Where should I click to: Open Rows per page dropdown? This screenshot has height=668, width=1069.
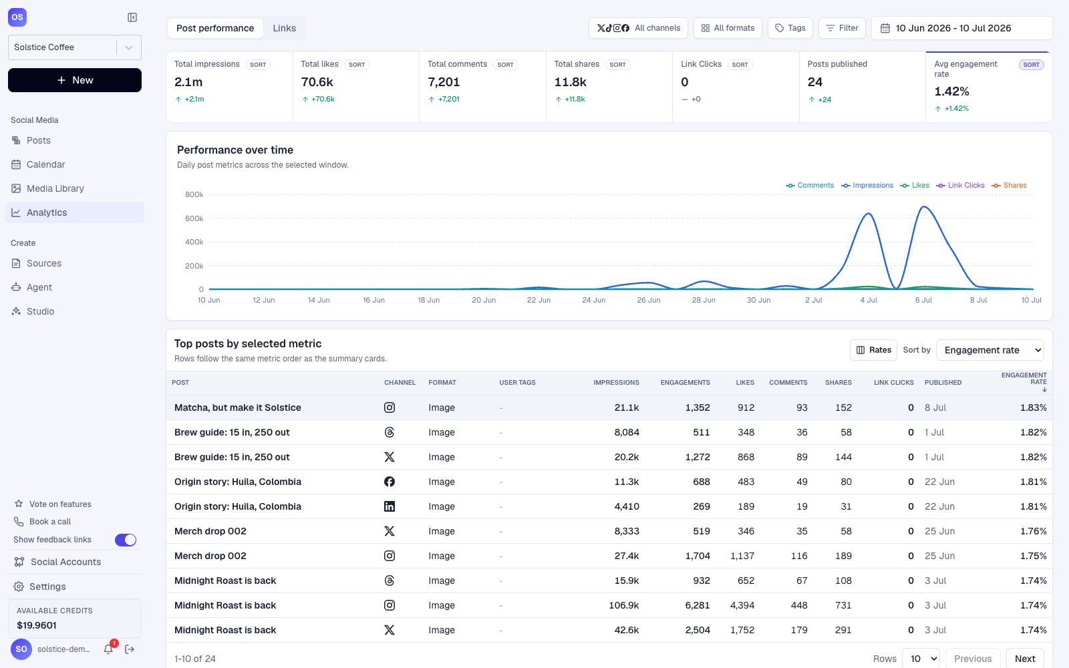pyautogui.click(x=921, y=659)
